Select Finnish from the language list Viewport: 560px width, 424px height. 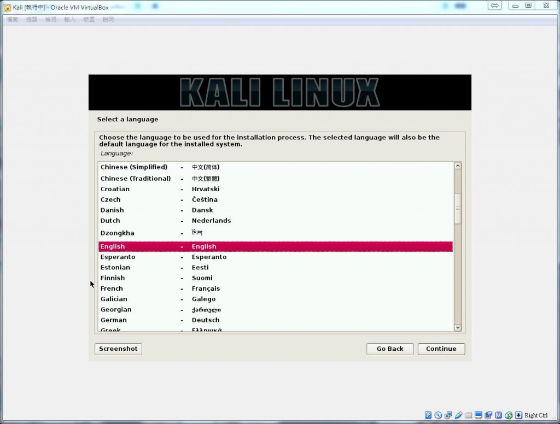(x=276, y=278)
